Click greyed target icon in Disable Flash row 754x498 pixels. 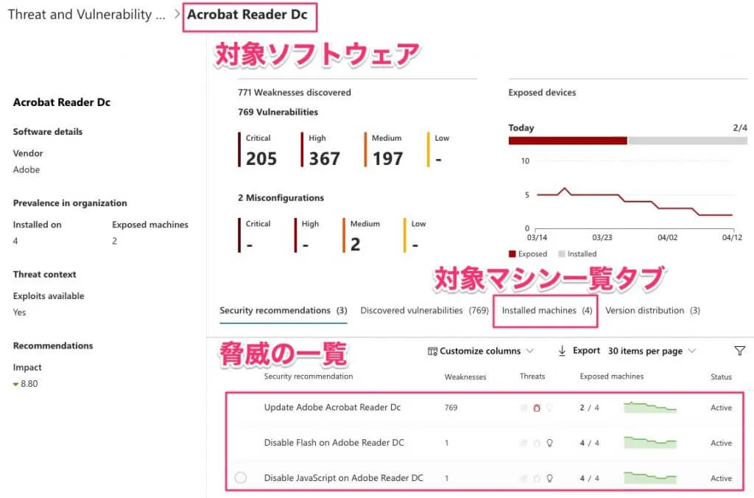(x=524, y=443)
